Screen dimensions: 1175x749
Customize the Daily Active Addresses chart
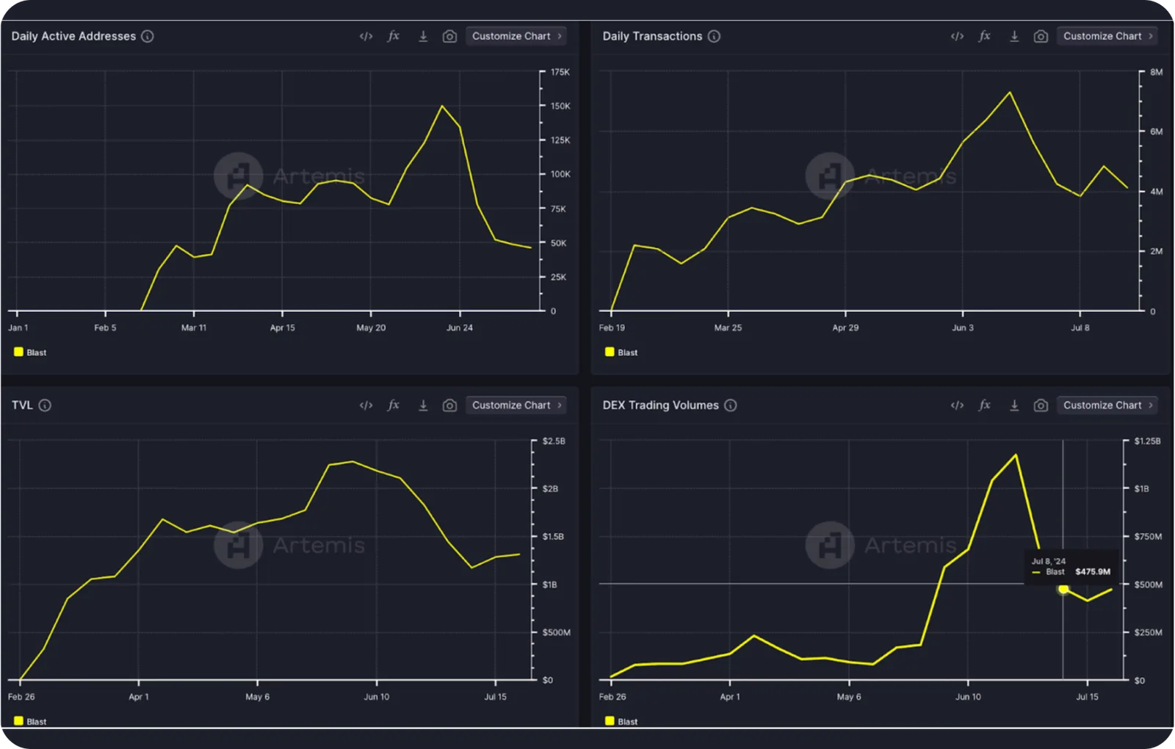point(516,36)
